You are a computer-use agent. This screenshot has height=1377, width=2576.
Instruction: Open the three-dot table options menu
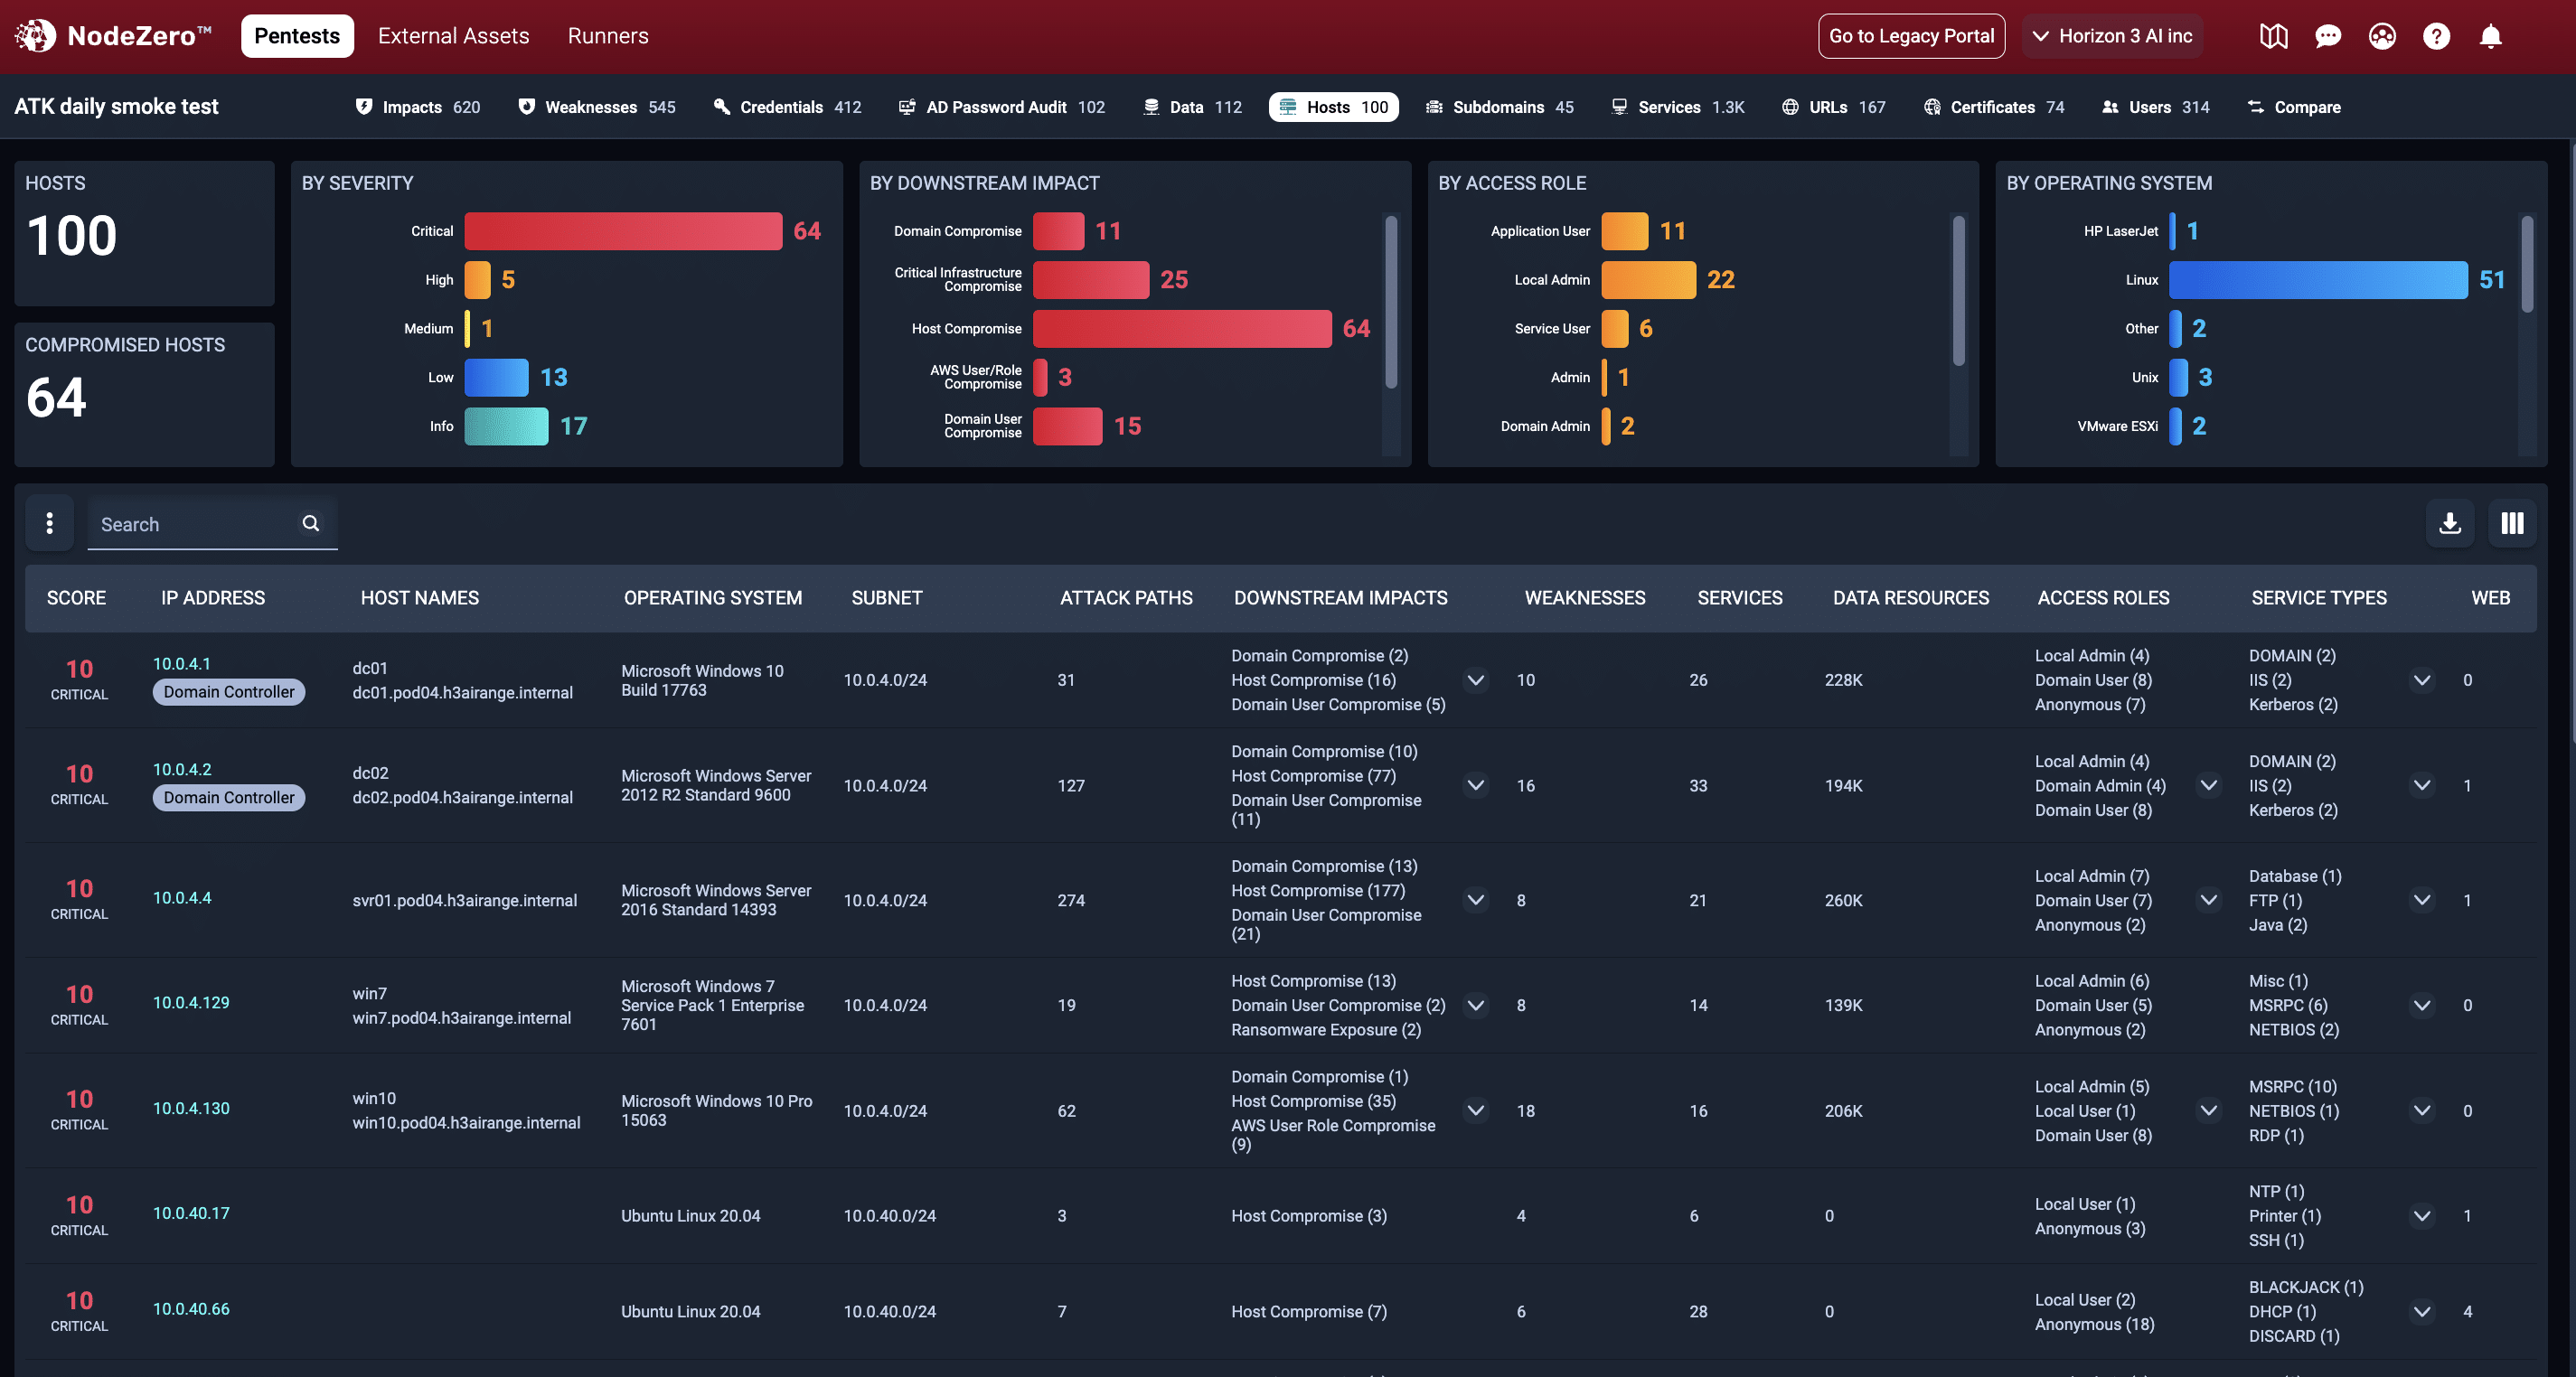pyautogui.click(x=49, y=523)
